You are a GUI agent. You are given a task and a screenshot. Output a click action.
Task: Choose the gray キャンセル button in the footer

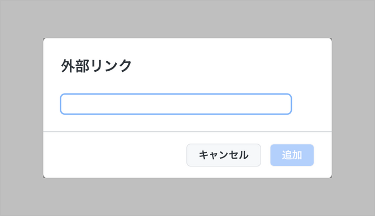point(224,155)
